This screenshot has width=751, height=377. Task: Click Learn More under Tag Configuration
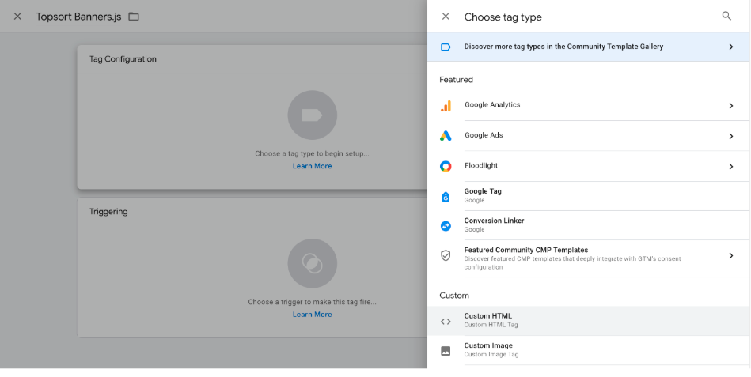point(312,166)
